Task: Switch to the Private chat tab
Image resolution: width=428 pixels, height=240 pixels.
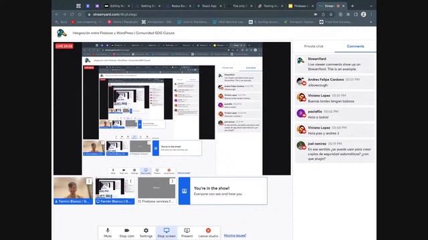Action: (314, 46)
